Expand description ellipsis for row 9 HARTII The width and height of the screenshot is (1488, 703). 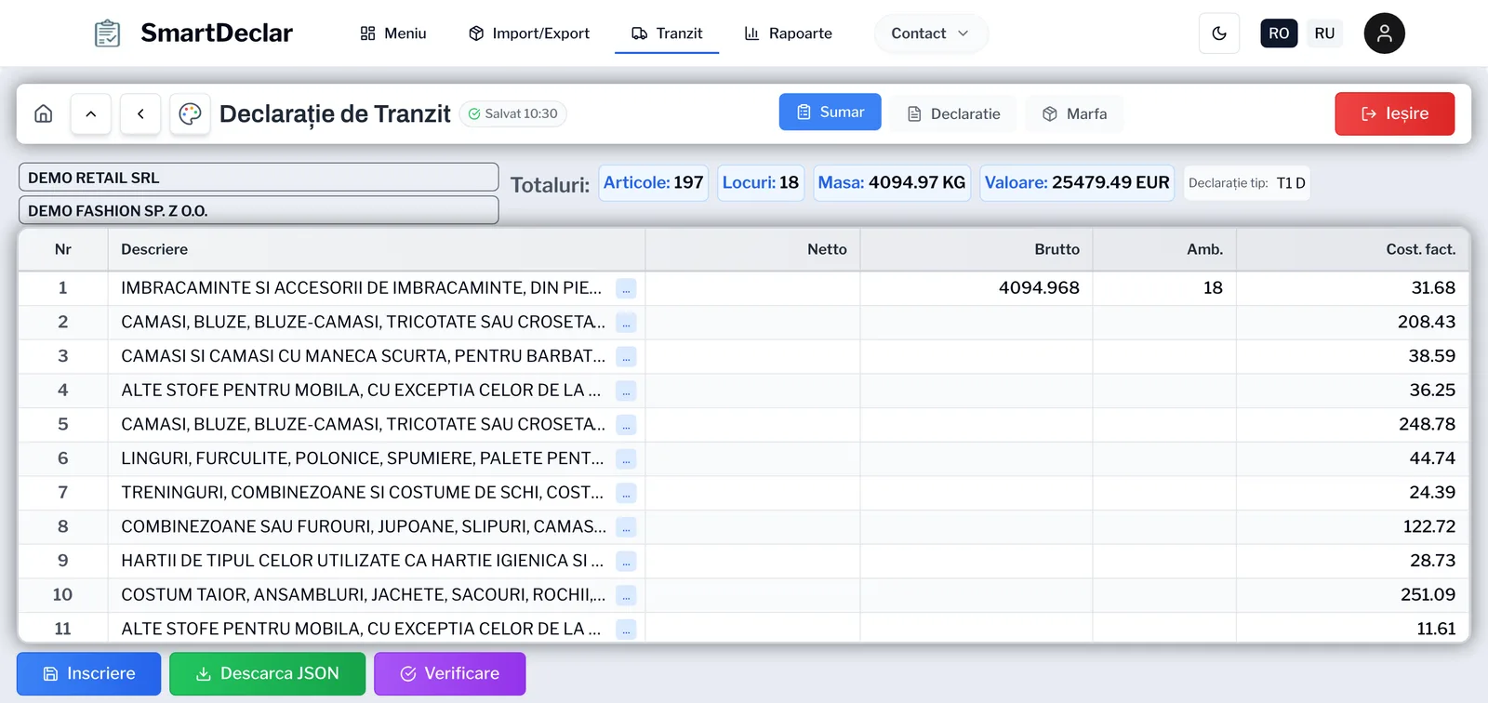[627, 562]
